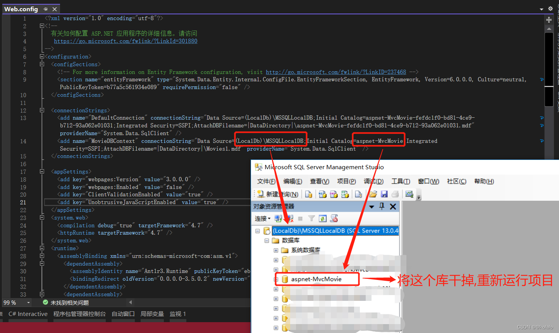Click editor horizontal scrollbar left arrow
The width and height of the screenshot is (559, 333).
(131, 302)
